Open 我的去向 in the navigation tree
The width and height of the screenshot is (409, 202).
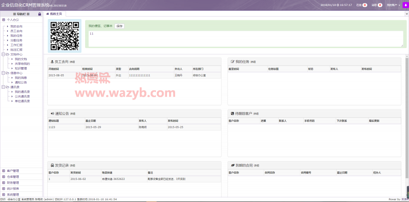coord(16,26)
